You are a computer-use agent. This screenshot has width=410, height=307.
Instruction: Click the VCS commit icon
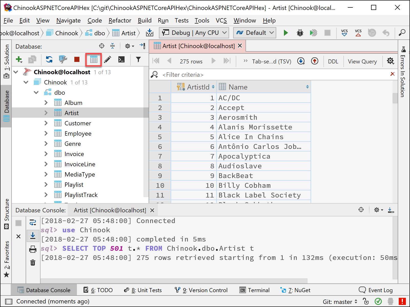pos(358,33)
